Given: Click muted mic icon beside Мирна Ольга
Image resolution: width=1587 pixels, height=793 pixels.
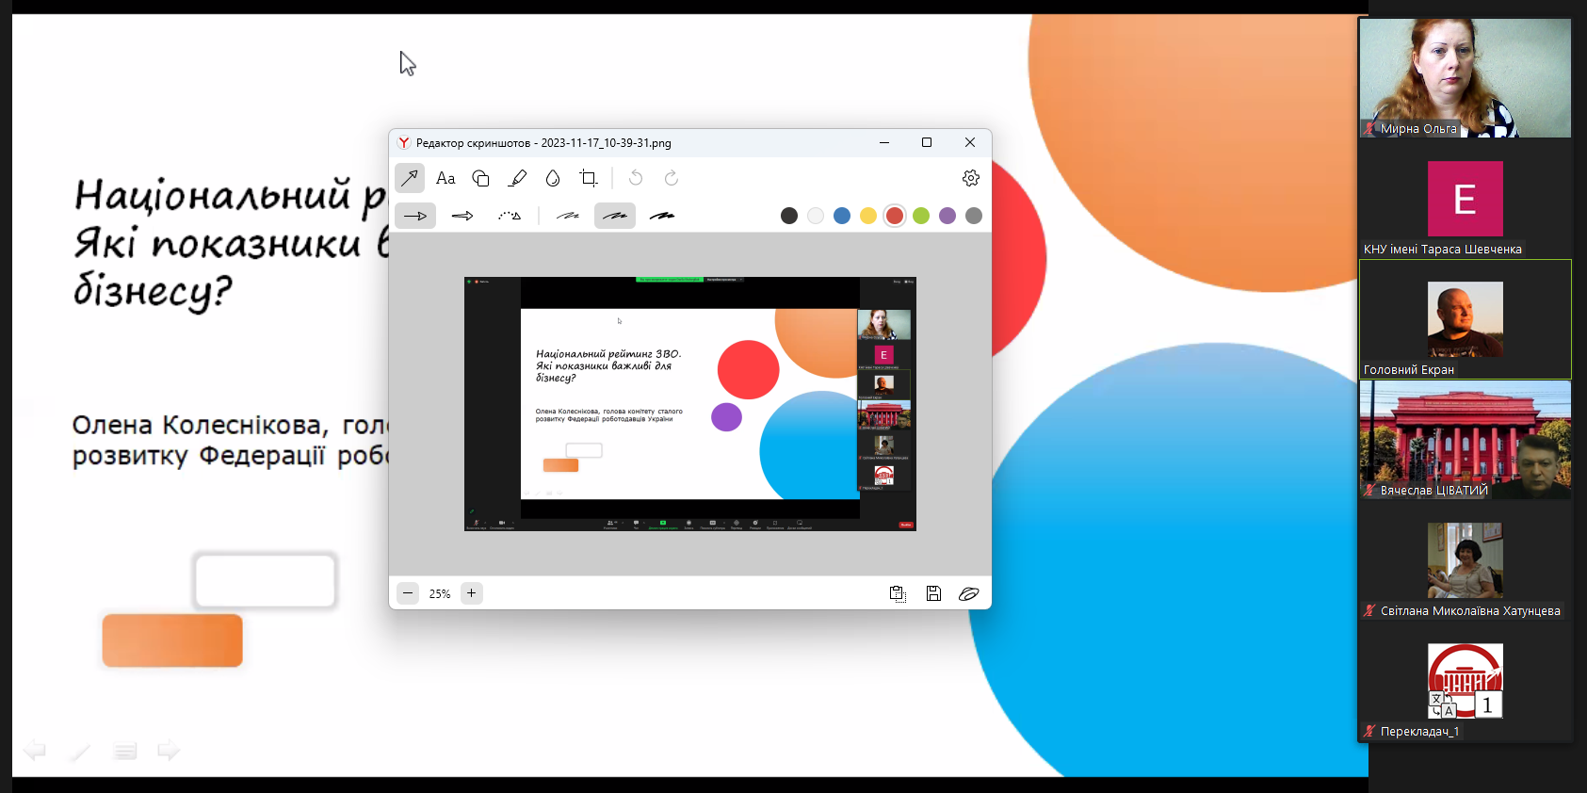Looking at the screenshot, I should tap(1369, 128).
